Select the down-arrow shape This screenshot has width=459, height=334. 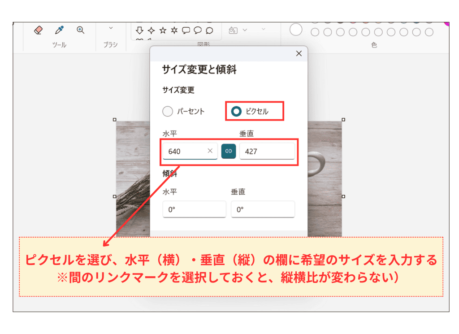[x=139, y=30]
